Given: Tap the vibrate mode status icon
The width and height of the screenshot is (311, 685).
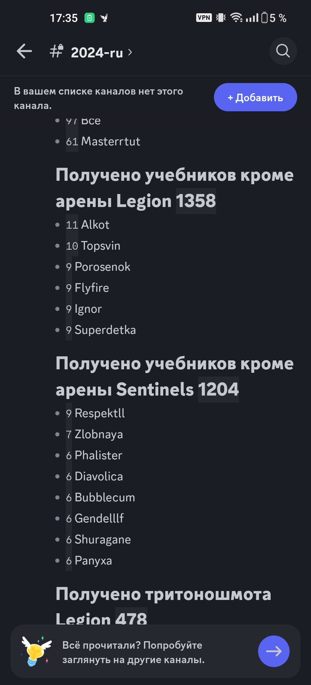Looking at the screenshot, I should (221, 18).
